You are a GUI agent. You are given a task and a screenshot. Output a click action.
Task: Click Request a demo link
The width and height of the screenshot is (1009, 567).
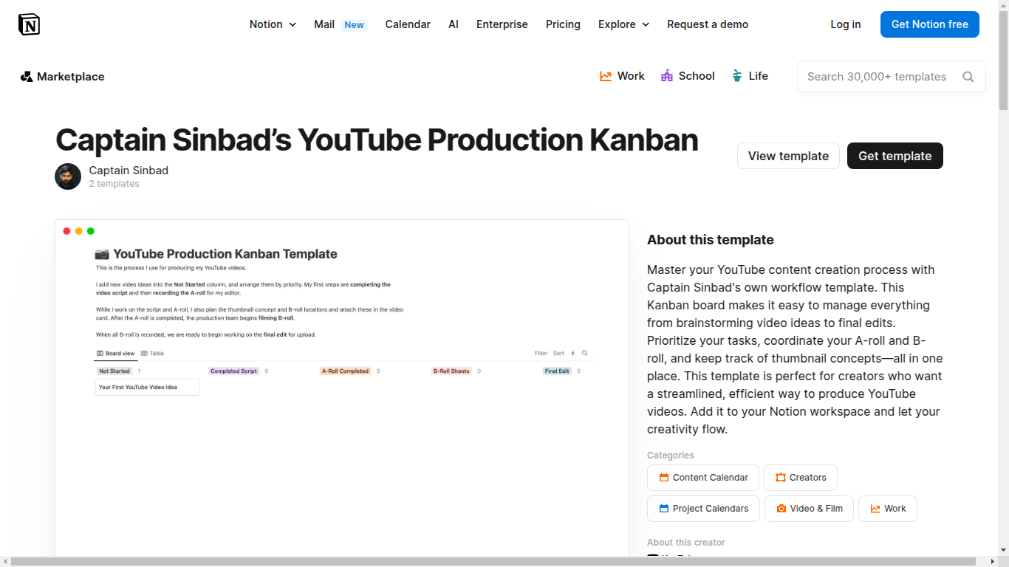pyautogui.click(x=708, y=24)
